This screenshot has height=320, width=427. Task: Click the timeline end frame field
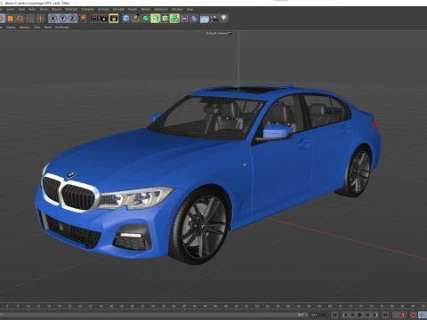(318, 315)
